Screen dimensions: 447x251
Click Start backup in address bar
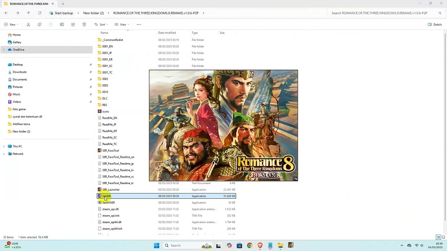point(64,13)
